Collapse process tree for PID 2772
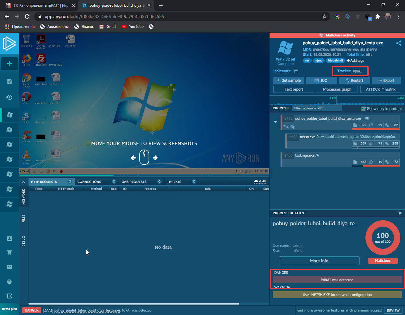 click(276, 122)
